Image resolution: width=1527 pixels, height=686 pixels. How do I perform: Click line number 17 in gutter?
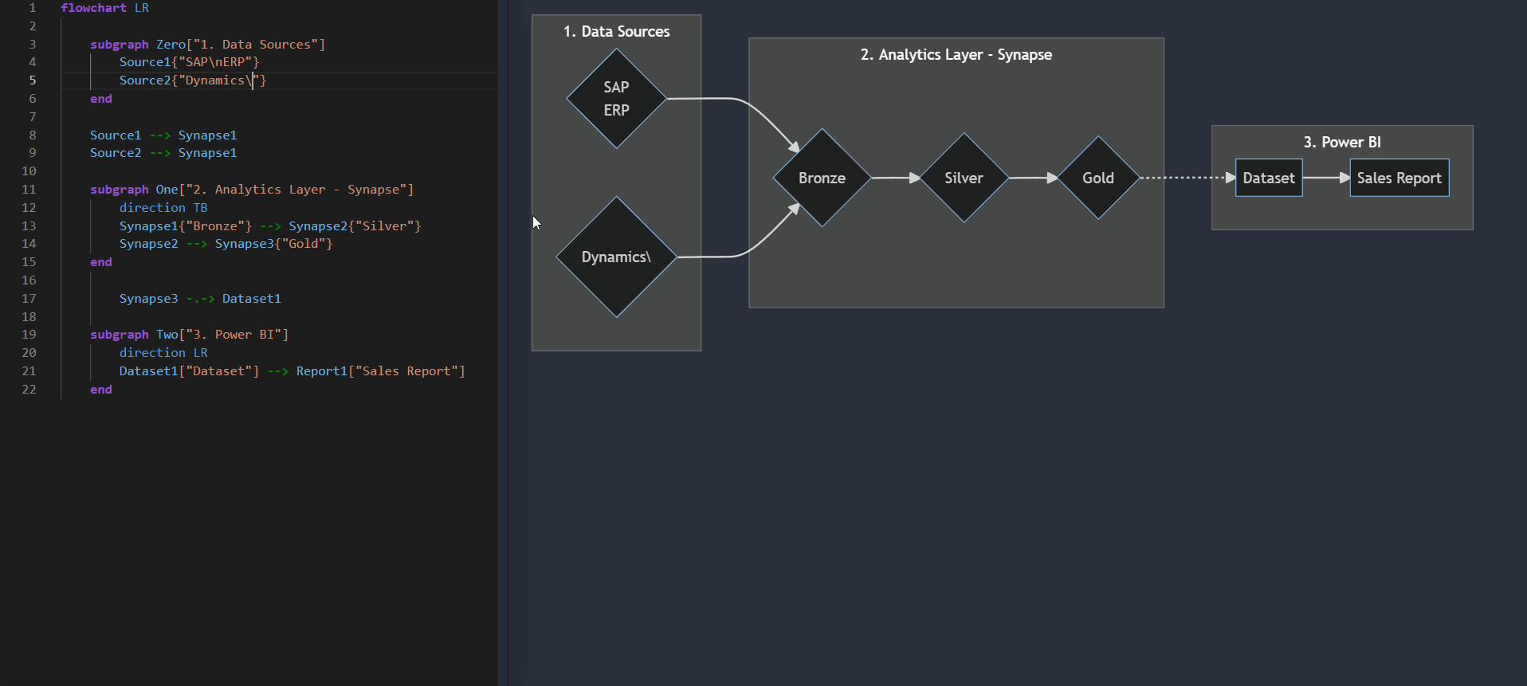[29, 299]
